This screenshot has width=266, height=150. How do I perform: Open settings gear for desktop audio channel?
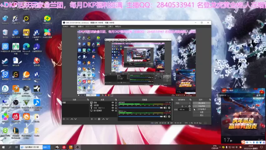pos(169,108)
